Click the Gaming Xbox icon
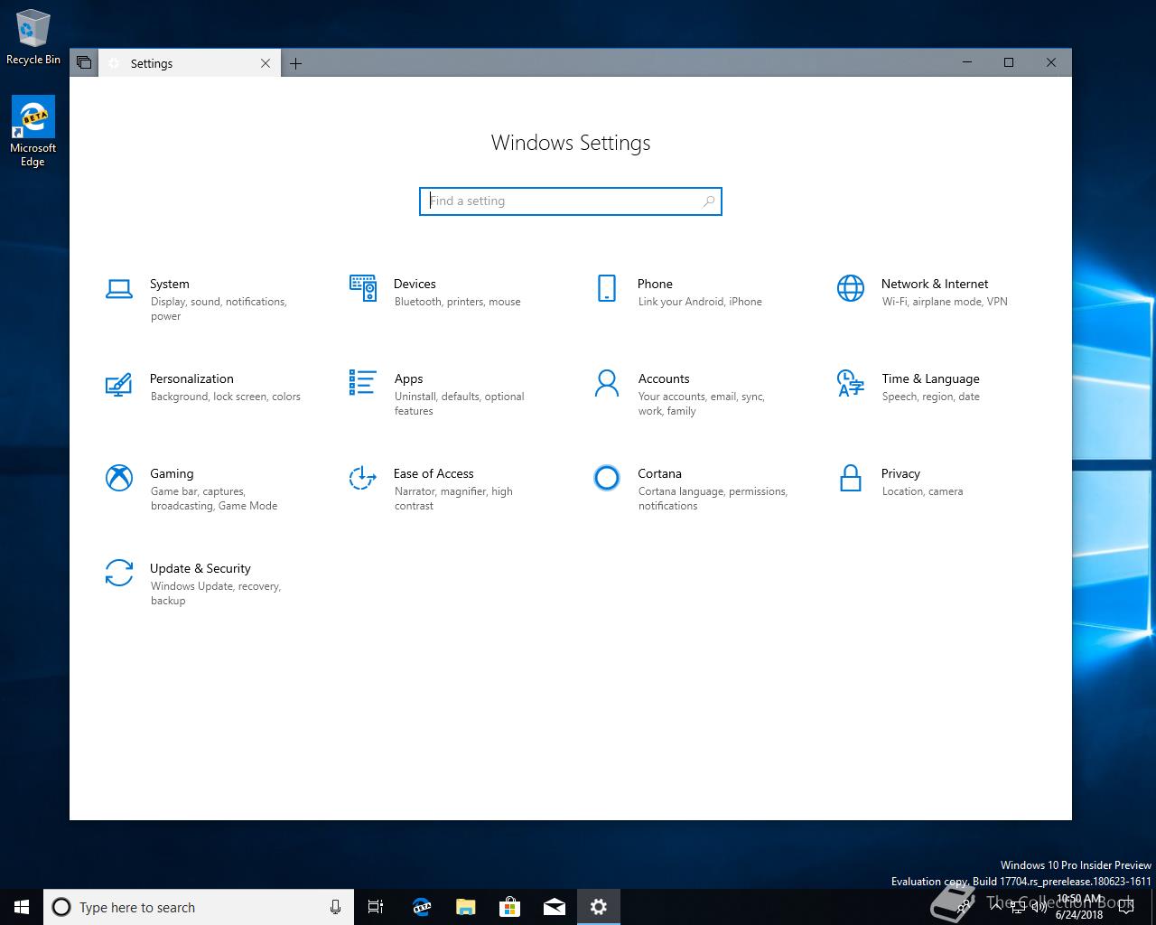 [119, 477]
